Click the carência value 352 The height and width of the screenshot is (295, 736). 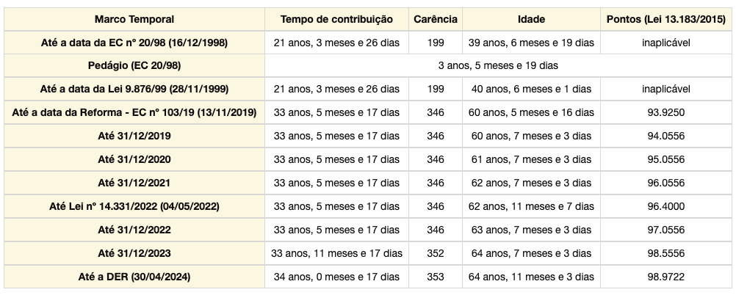[435, 253]
